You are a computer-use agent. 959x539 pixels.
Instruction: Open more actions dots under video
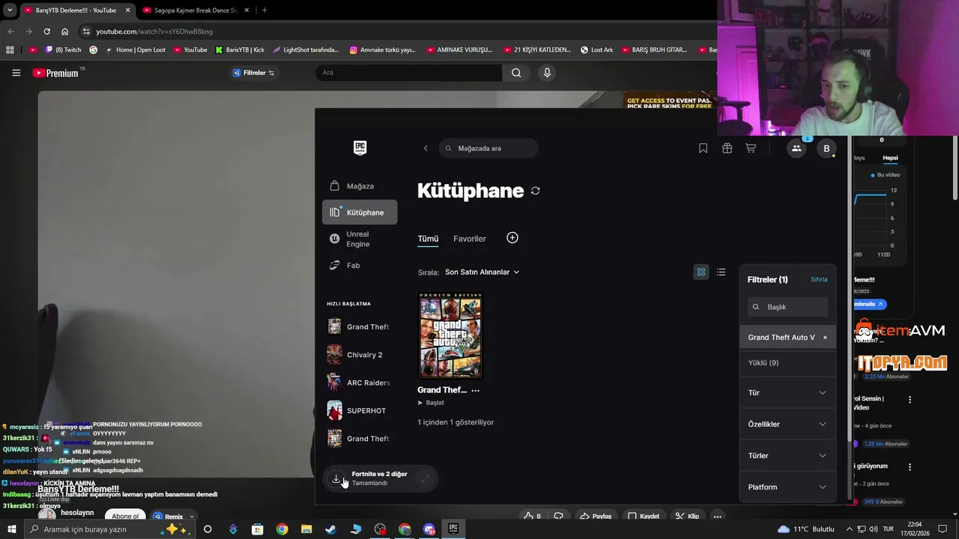[x=717, y=517]
